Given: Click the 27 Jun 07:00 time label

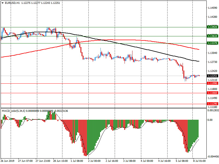Looking at the screenshot, I should point(25,161).
